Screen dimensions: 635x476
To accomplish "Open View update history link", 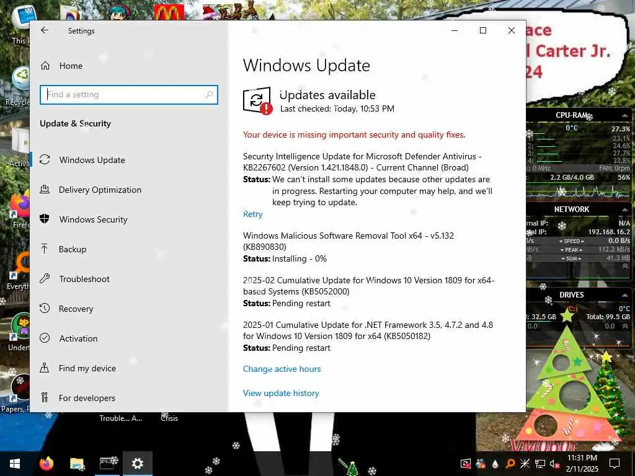I will (281, 393).
